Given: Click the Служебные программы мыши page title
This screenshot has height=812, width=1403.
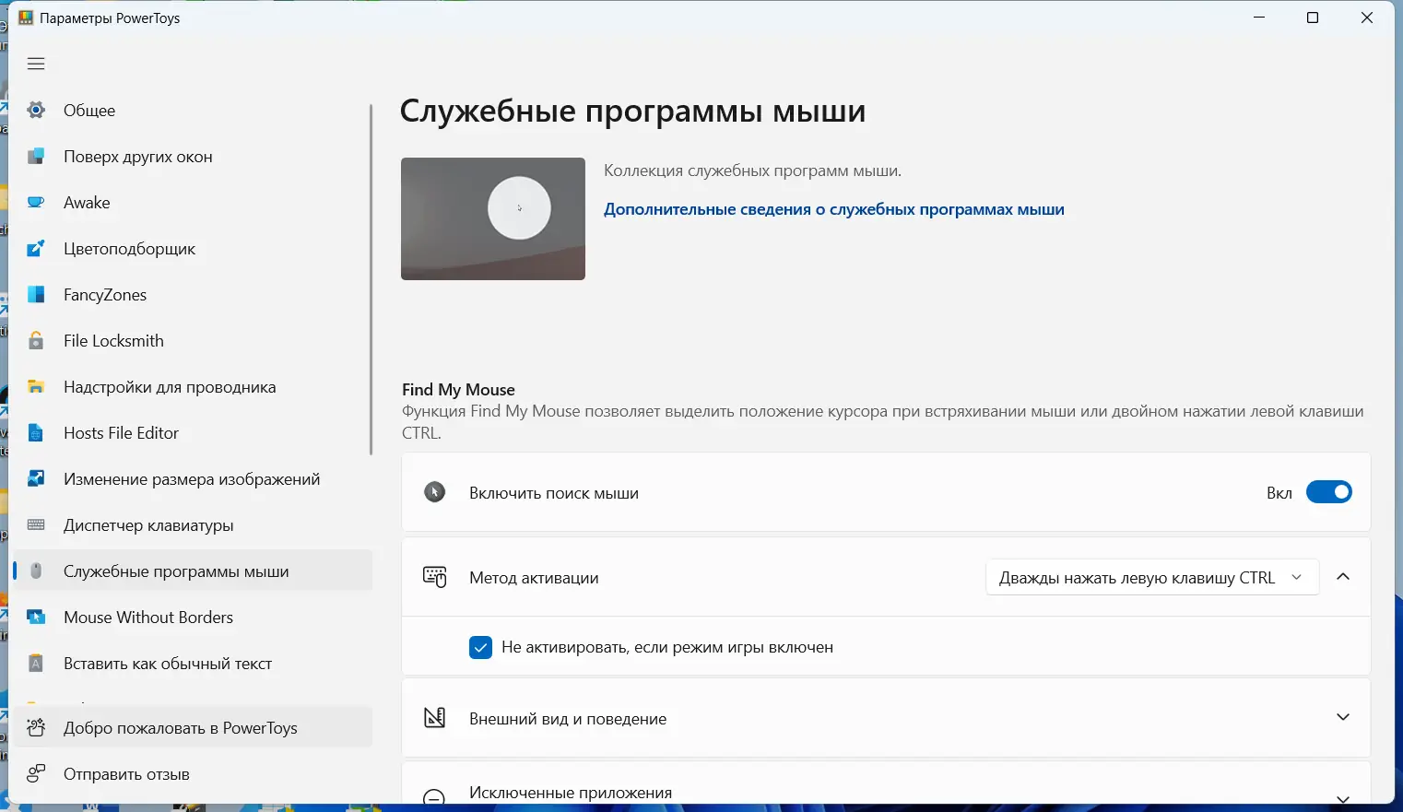Looking at the screenshot, I should click(632, 112).
